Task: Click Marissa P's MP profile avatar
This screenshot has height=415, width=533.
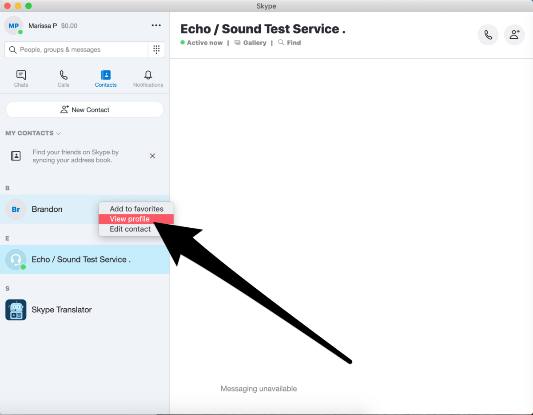Action: click(14, 26)
